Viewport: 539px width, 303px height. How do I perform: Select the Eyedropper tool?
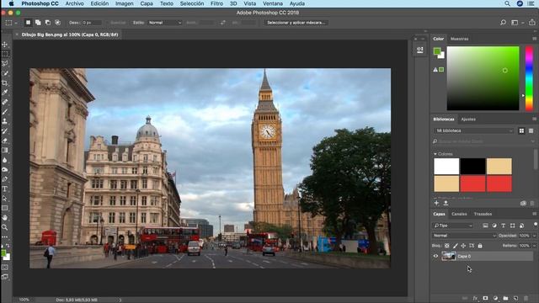[x=5, y=93]
